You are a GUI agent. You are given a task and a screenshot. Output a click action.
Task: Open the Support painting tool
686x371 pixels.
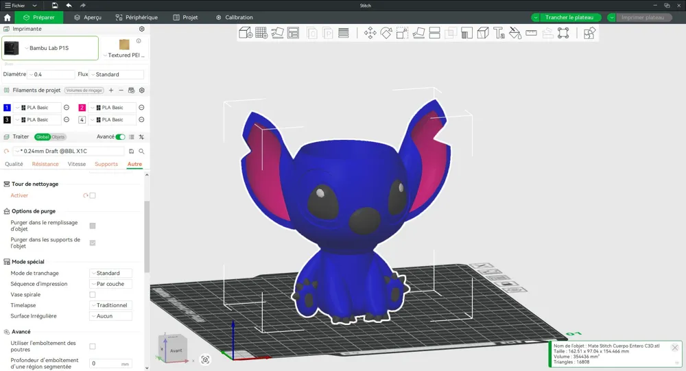point(466,33)
